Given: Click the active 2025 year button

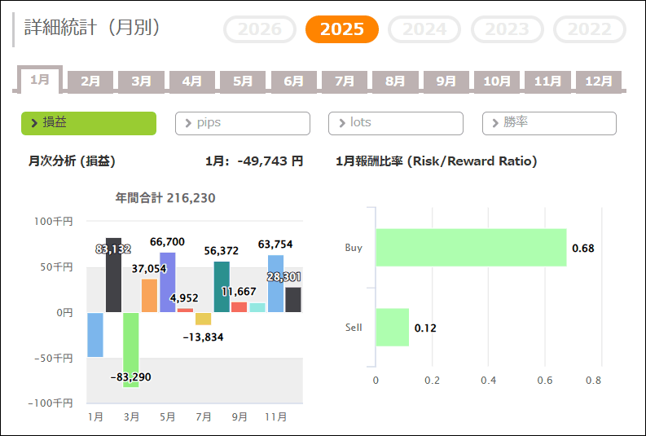Looking at the screenshot, I should click(341, 29).
